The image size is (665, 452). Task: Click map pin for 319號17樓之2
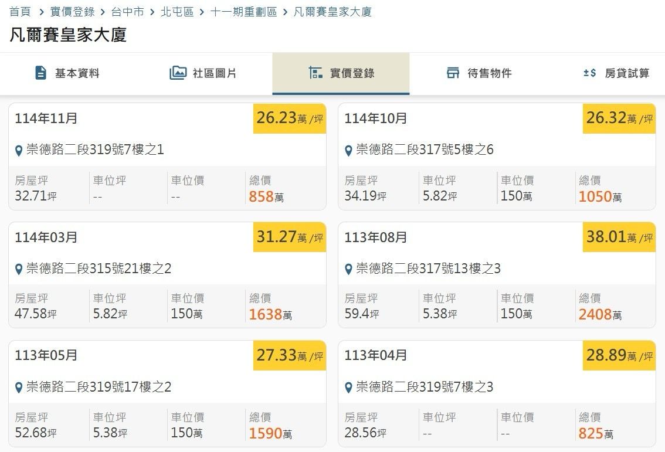pos(19,388)
